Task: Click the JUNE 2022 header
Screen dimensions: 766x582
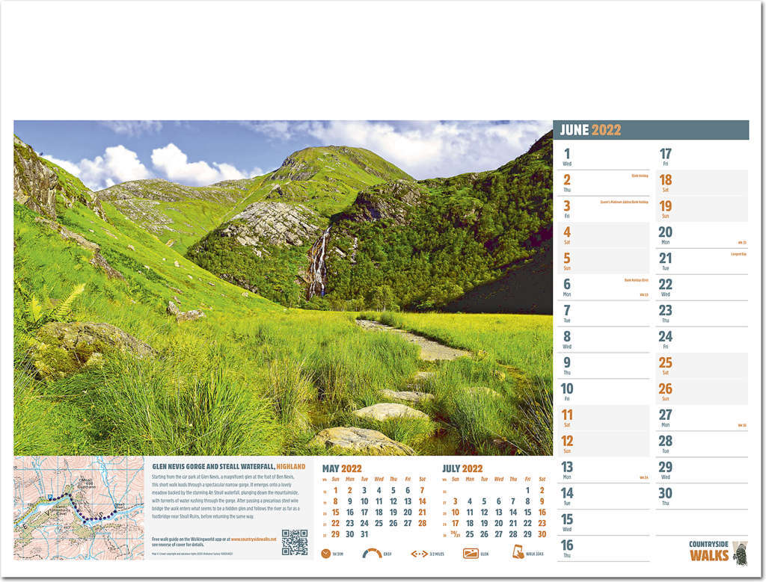Action: tap(651, 130)
